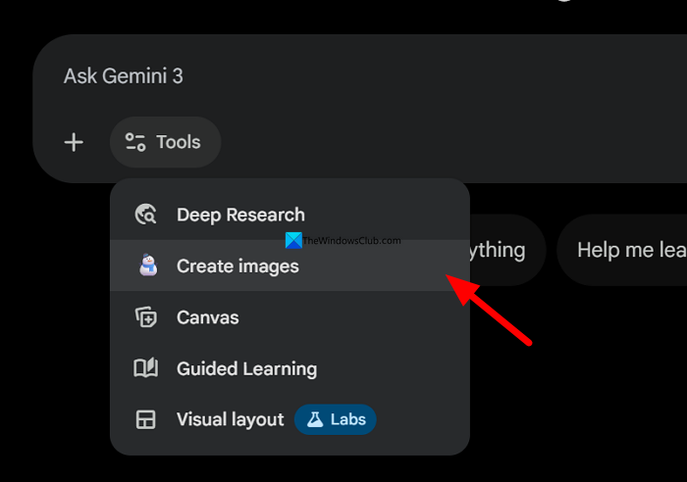The image size is (687, 482).
Task: Click the Canvas icon in the menu
Action: tap(145, 317)
